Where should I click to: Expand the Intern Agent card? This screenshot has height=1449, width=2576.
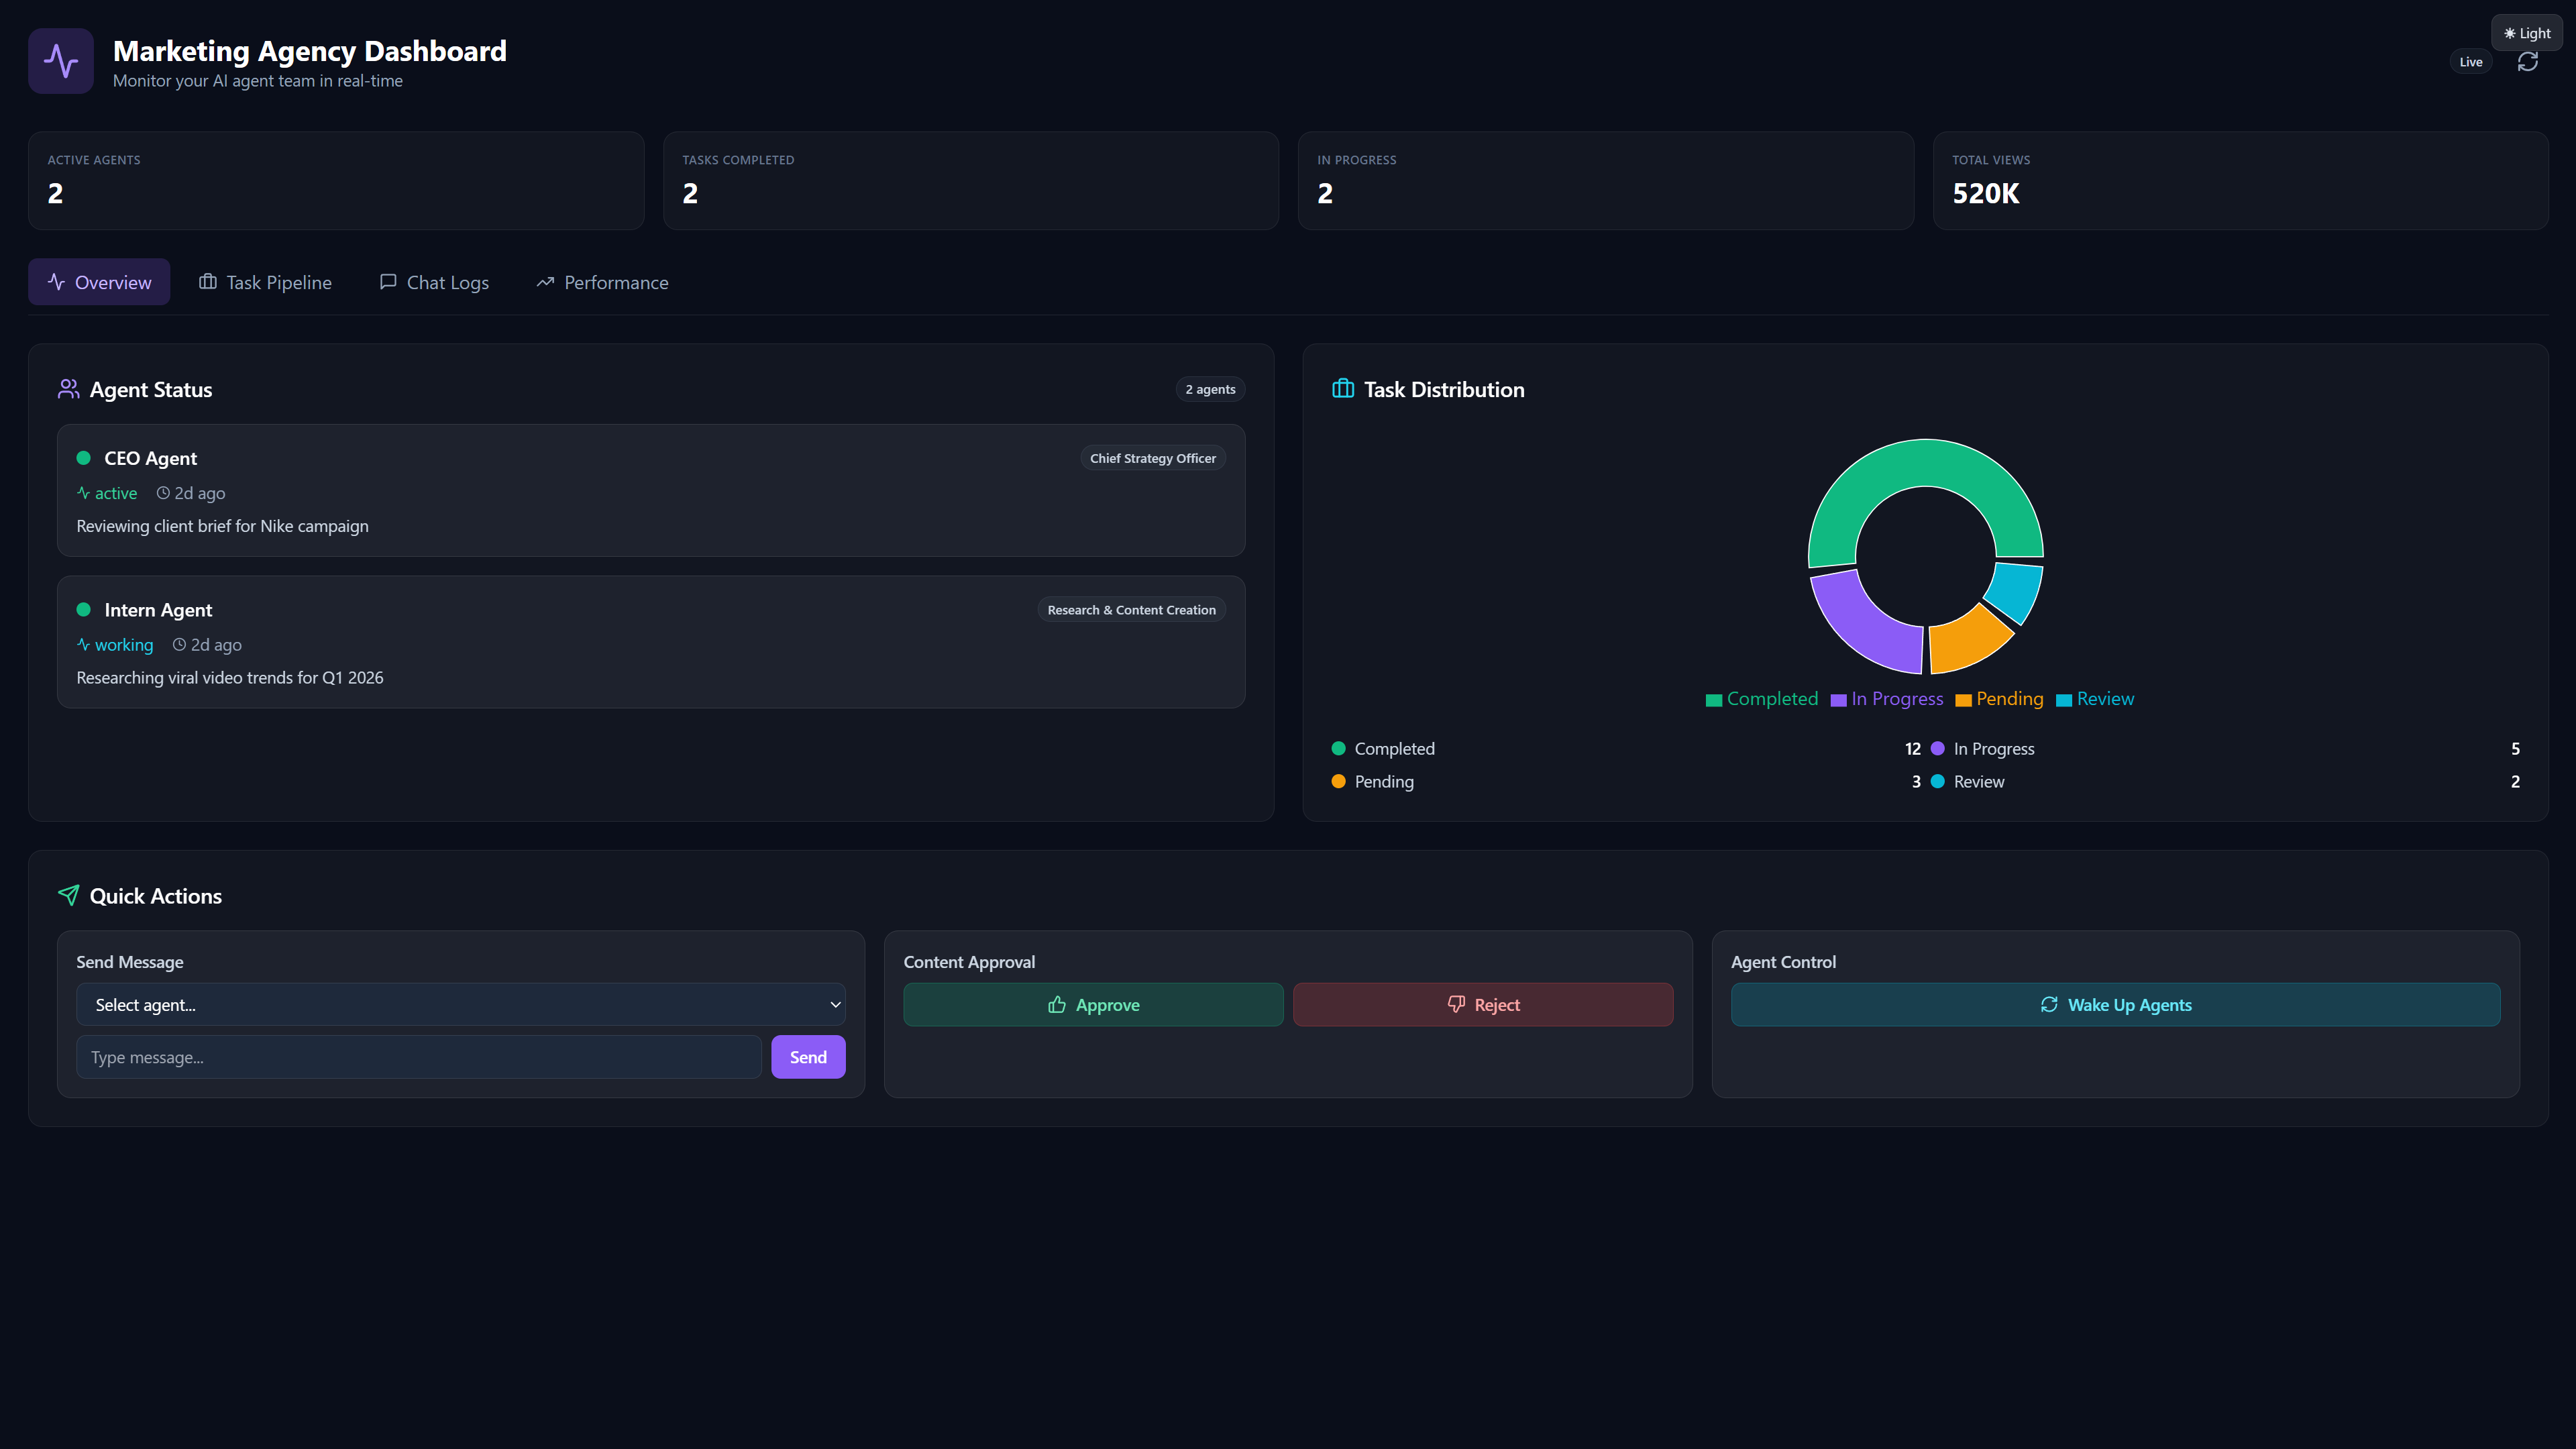coord(650,642)
